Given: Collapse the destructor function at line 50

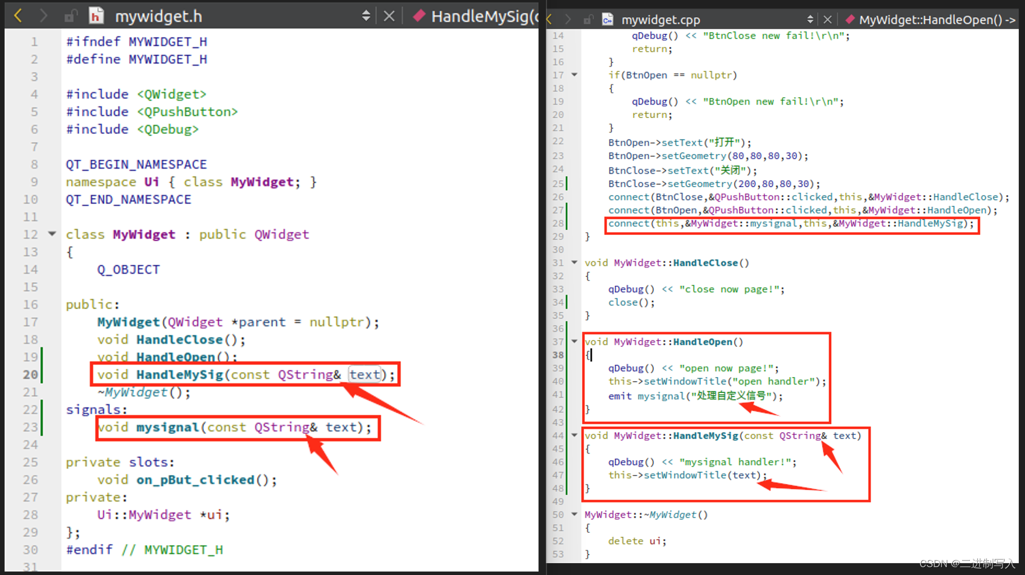Looking at the screenshot, I should pyautogui.click(x=575, y=514).
